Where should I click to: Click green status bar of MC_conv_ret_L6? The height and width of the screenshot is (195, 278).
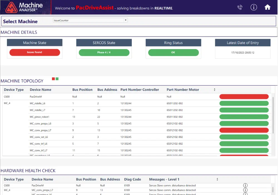click(244, 137)
